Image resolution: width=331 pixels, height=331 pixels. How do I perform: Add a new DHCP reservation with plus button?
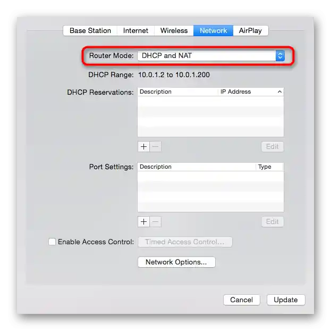(144, 146)
